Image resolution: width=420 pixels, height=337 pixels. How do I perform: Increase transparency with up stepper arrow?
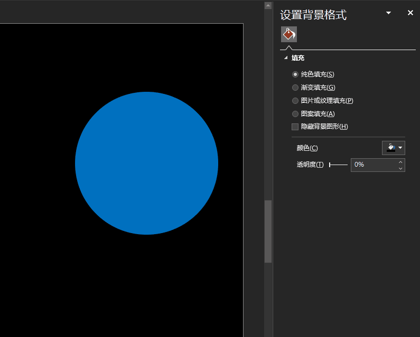click(x=400, y=162)
